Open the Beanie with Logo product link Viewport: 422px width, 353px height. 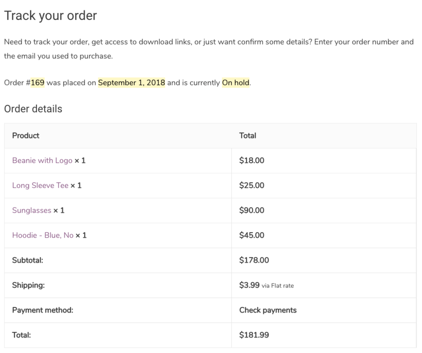pyautogui.click(x=42, y=160)
